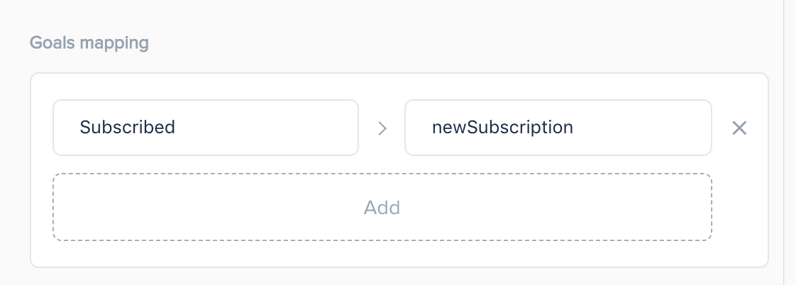Edit the right-hand goal name newSubscription

[x=558, y=128]
